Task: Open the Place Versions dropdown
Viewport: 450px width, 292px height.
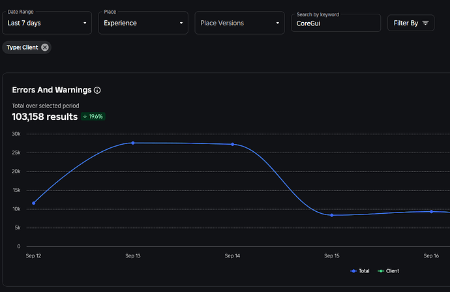Action: point(239,23)
